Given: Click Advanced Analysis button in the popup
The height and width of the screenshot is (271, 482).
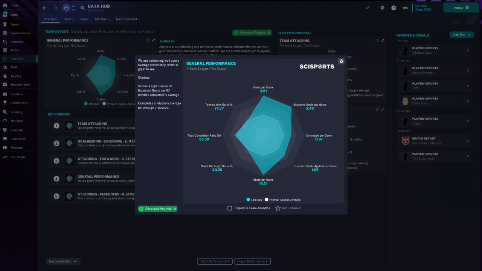Looking at the screenshot, I should [x=158, y=209].
